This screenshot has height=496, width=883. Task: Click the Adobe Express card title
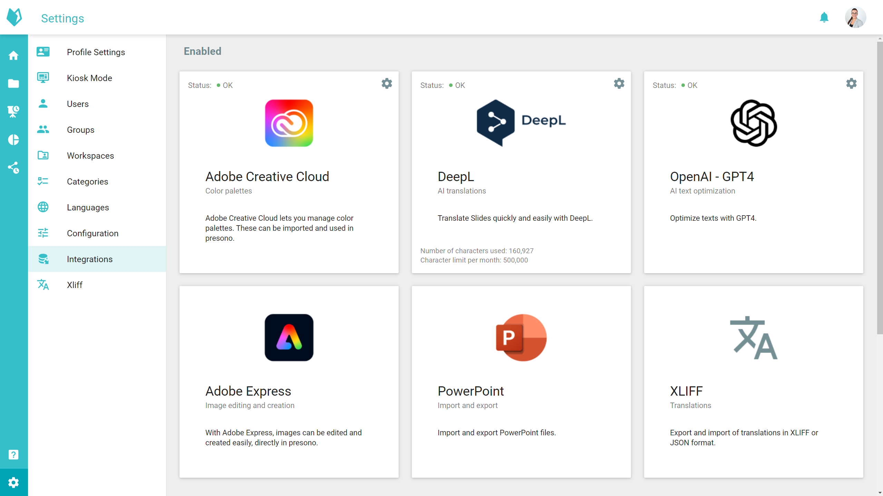click(248, 391)
